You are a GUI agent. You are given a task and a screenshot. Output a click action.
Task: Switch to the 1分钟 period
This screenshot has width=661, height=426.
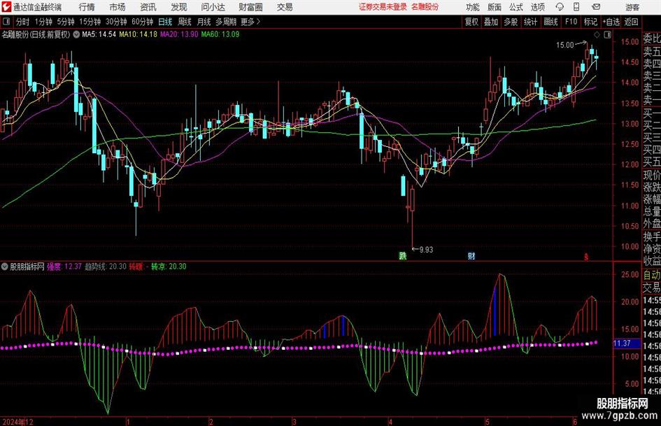click(x=43, y=22)
